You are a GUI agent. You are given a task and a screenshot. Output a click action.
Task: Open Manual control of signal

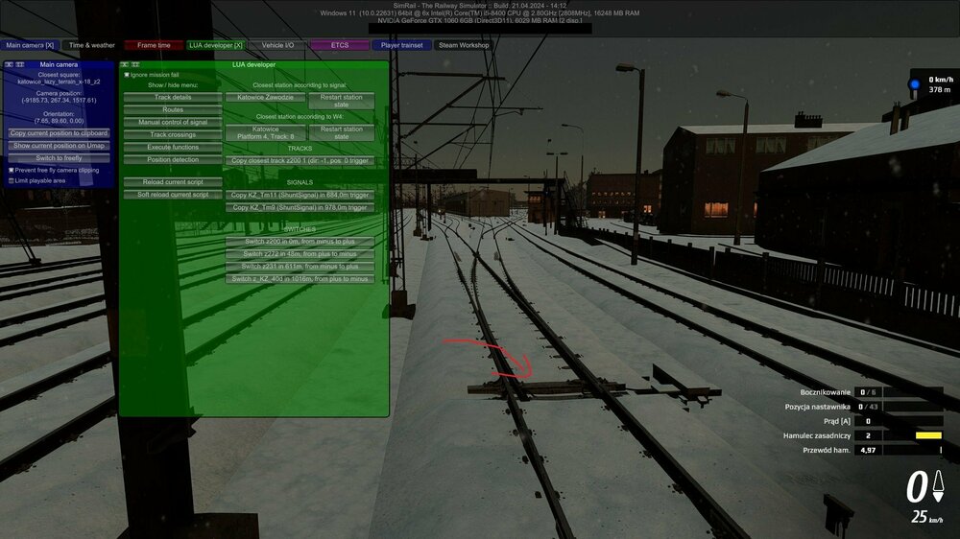pyautogui.click(x=173, y=123)
